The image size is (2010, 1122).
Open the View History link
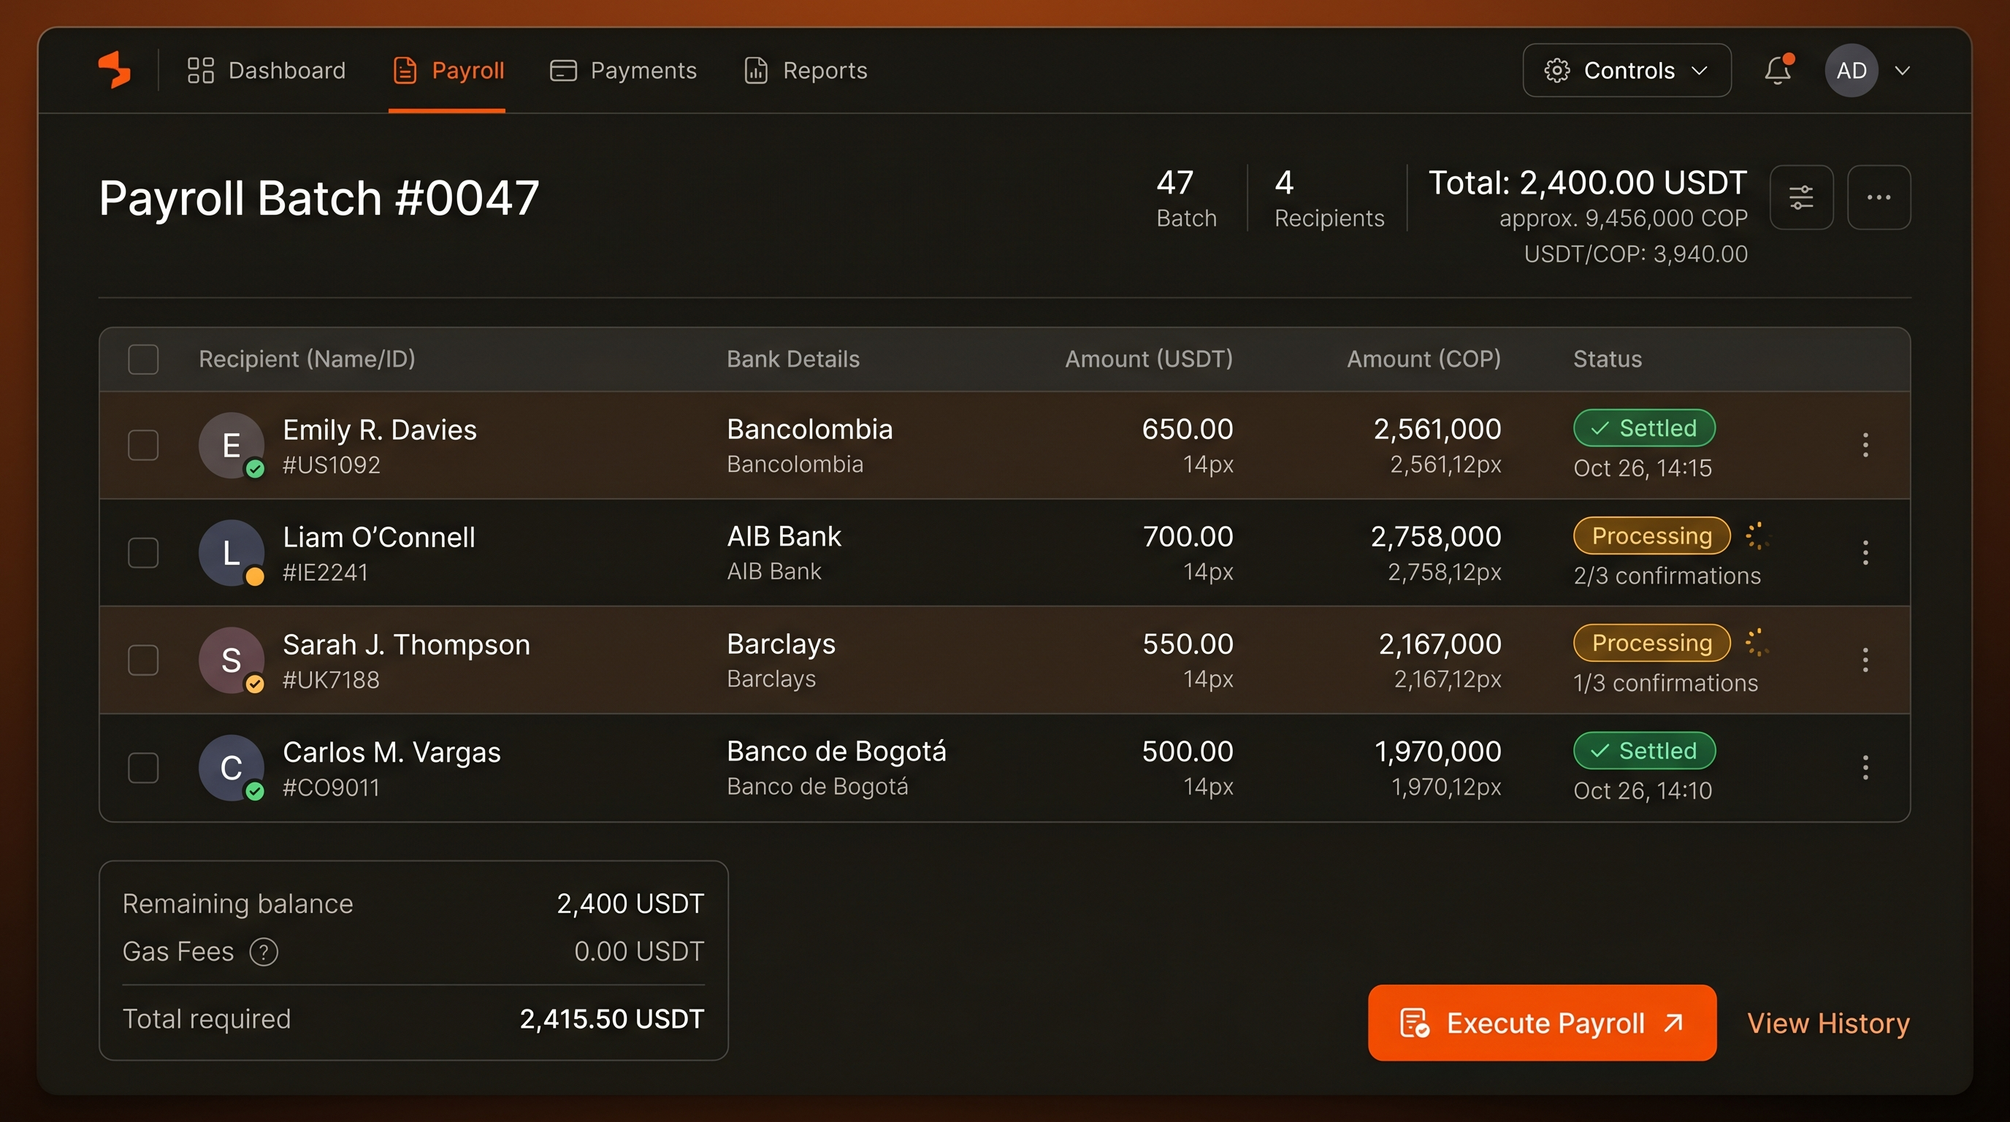pyautogui.click(x=1828, y=1023)
